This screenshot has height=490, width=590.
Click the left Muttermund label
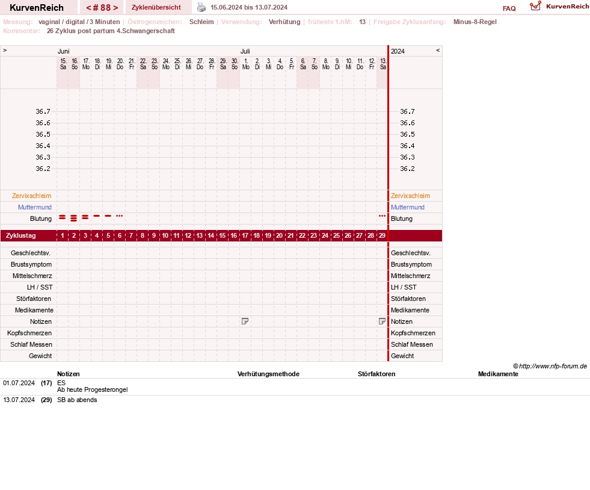(x=35, y=207)
